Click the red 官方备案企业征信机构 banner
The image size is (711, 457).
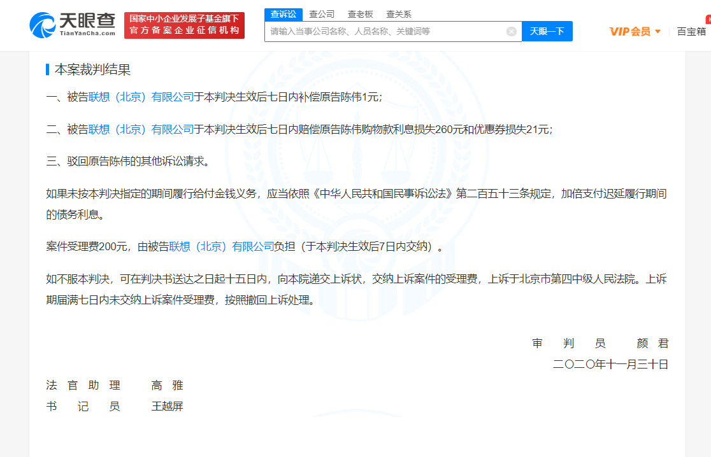(184, 25)
